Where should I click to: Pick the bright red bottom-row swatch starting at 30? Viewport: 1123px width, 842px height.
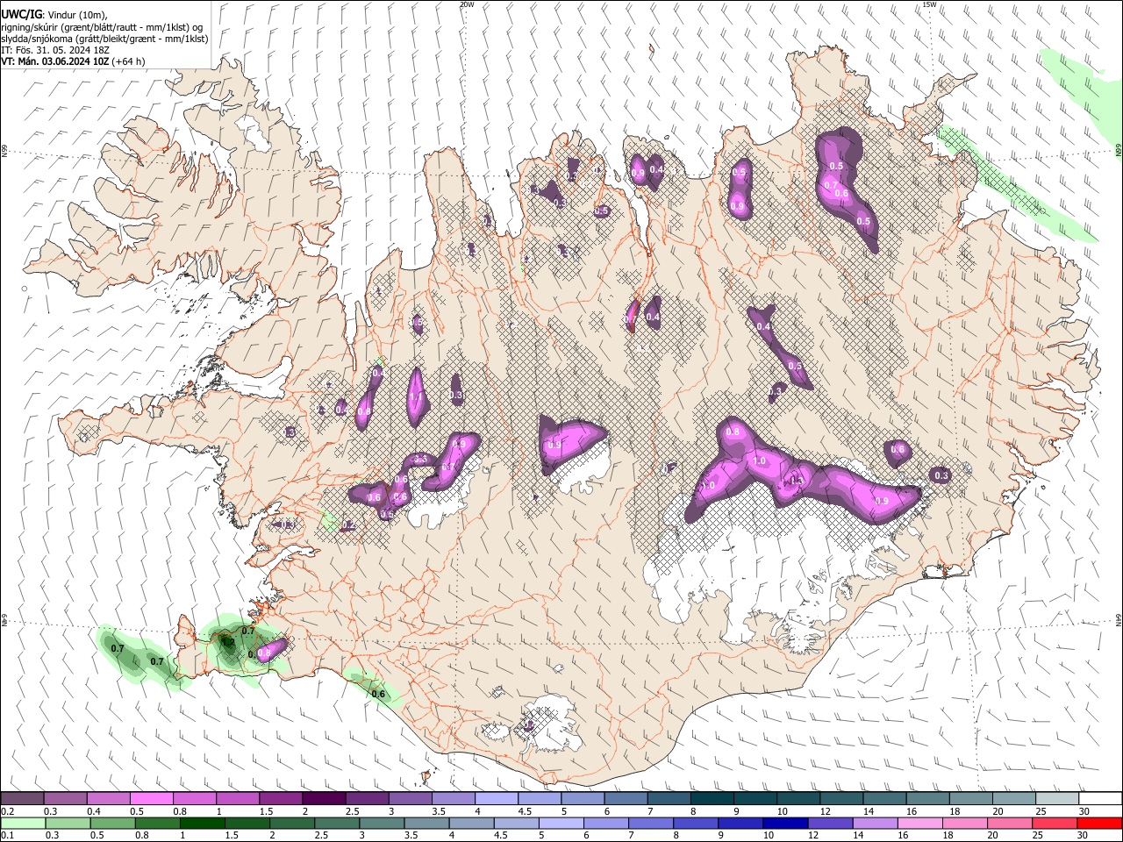pyautogui.click(x=1098, y=823)
